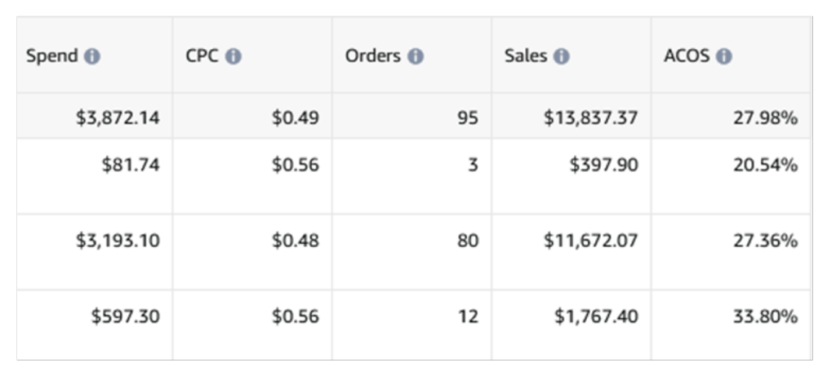836x376 pixels.
Task: Click the $13,837.37 sales total
Action: point(591,117)
